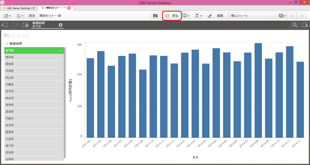The height and width of the screenshot is (165, 310).
Task: Open the data storytelling screen dropdown
Action: 186,16
